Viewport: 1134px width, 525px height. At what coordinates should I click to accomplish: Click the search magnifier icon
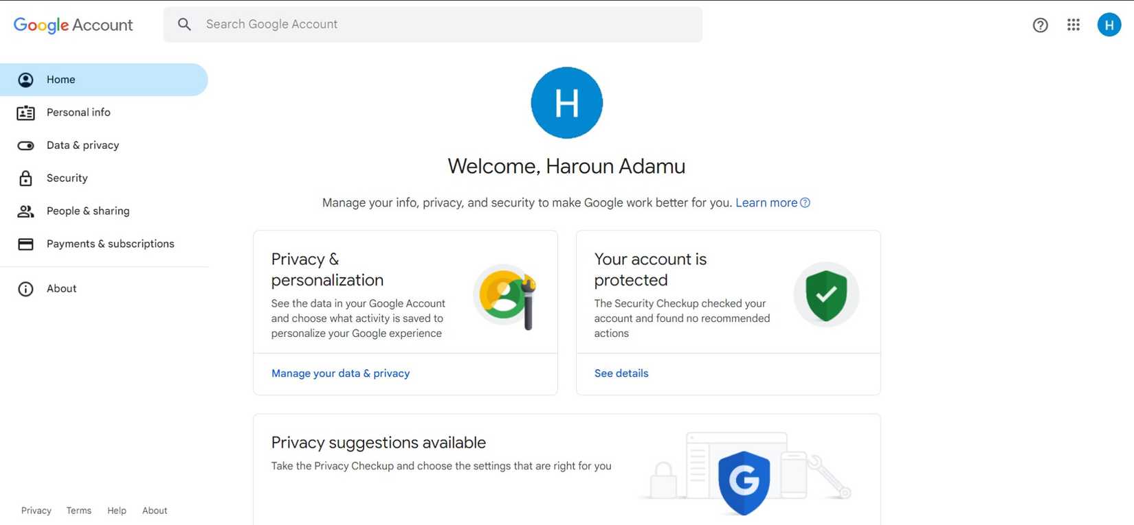pyautogui.click(x=184, y=25)
